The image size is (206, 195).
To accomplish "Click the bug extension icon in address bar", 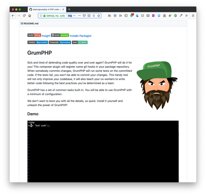I will 94,16.
